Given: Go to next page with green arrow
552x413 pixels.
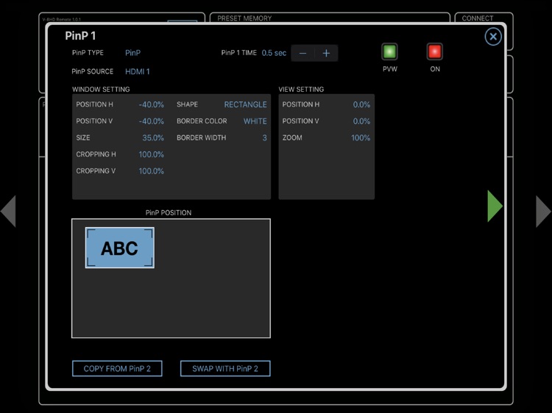Looking at the screenshot, I should 495,206.
